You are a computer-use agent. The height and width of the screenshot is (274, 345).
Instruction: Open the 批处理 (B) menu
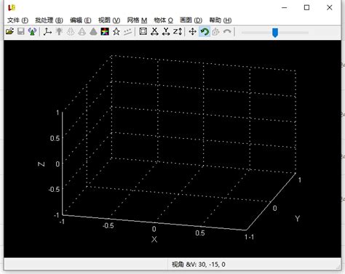pos(49,20)
